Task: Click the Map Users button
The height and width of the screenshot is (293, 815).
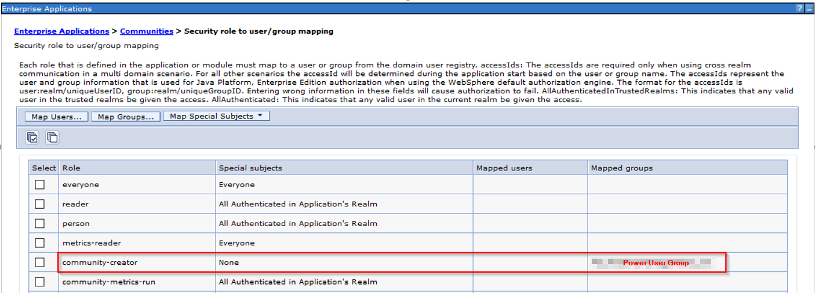Action: (57, 117)
